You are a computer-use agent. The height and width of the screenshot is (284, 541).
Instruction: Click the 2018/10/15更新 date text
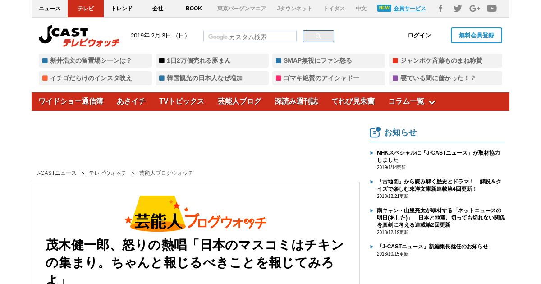(x=393, y=254)
